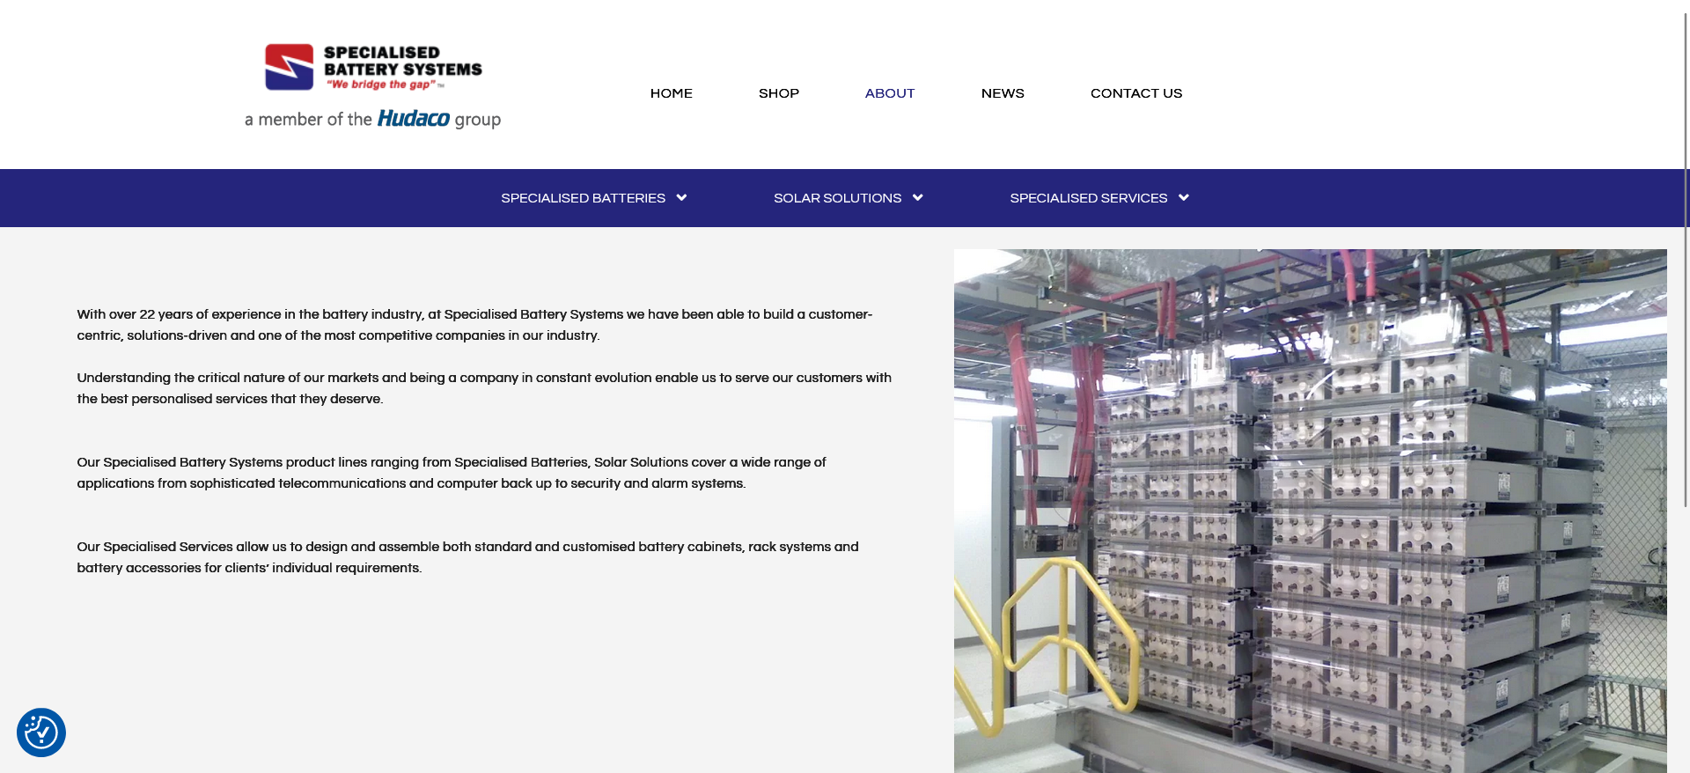Click the battery rack photo
The width and height of the screenshot is (1690, 773).
[x=1310, y=511]
